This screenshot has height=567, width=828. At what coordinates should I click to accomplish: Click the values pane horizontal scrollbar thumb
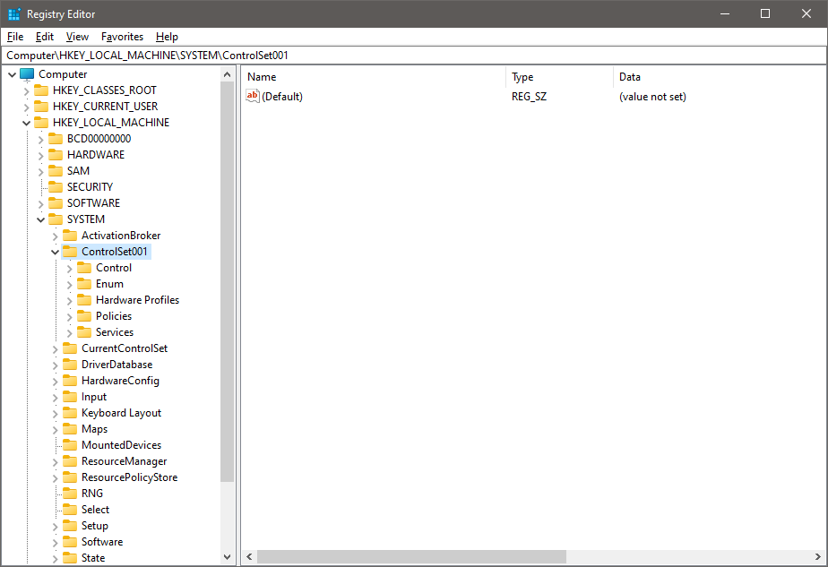(411, 557)
